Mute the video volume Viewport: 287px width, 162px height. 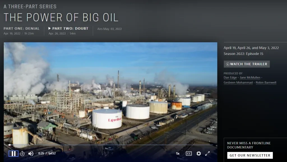point(31,154)
